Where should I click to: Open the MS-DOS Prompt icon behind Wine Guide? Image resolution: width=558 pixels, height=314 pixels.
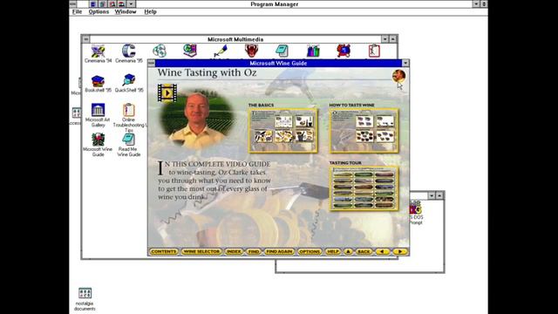coord(415,208)
